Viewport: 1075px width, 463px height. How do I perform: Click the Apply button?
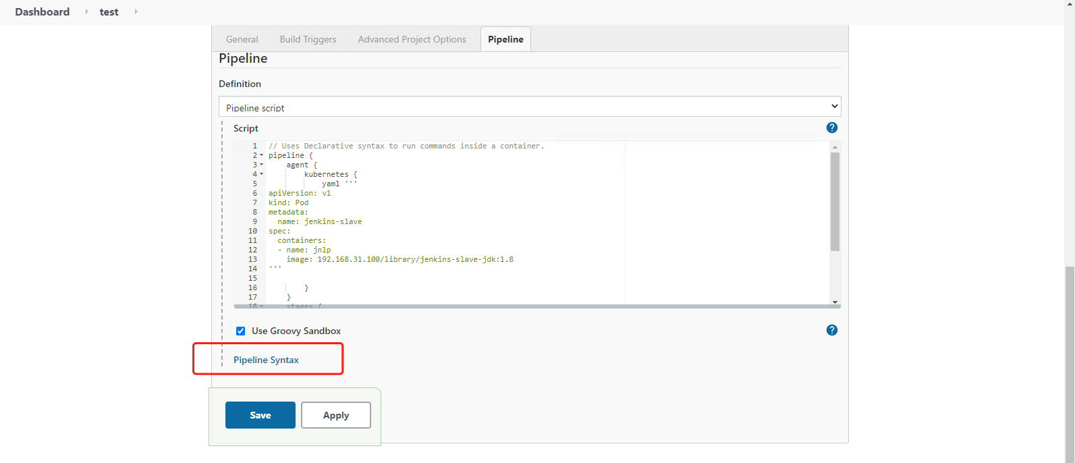(x=336, y=415)
